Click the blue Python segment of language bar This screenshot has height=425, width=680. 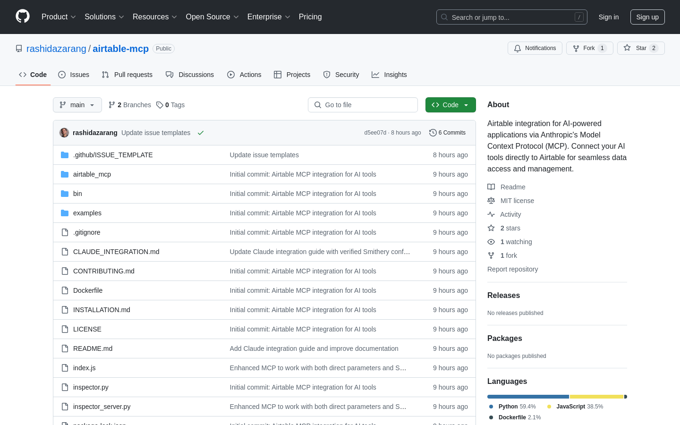tap(528, 397)
